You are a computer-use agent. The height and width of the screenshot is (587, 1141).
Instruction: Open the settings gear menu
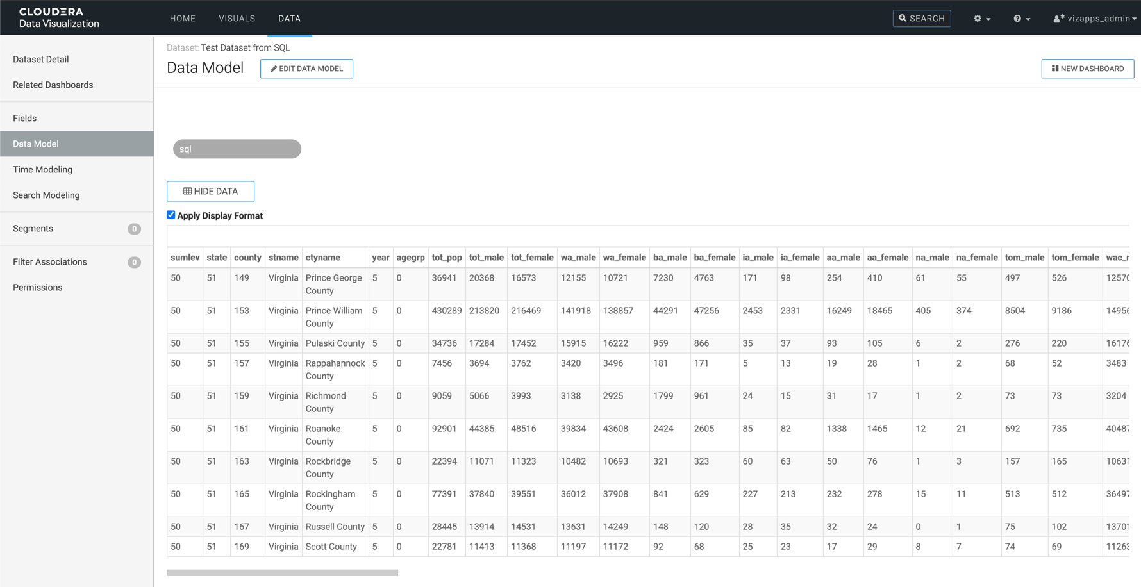[x=981, y=19]
